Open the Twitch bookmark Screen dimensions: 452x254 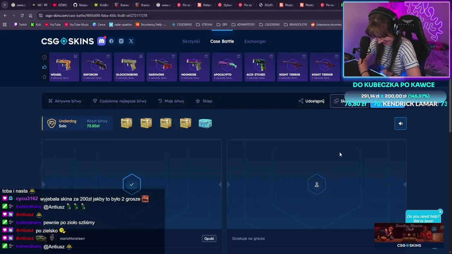point(20,25)
